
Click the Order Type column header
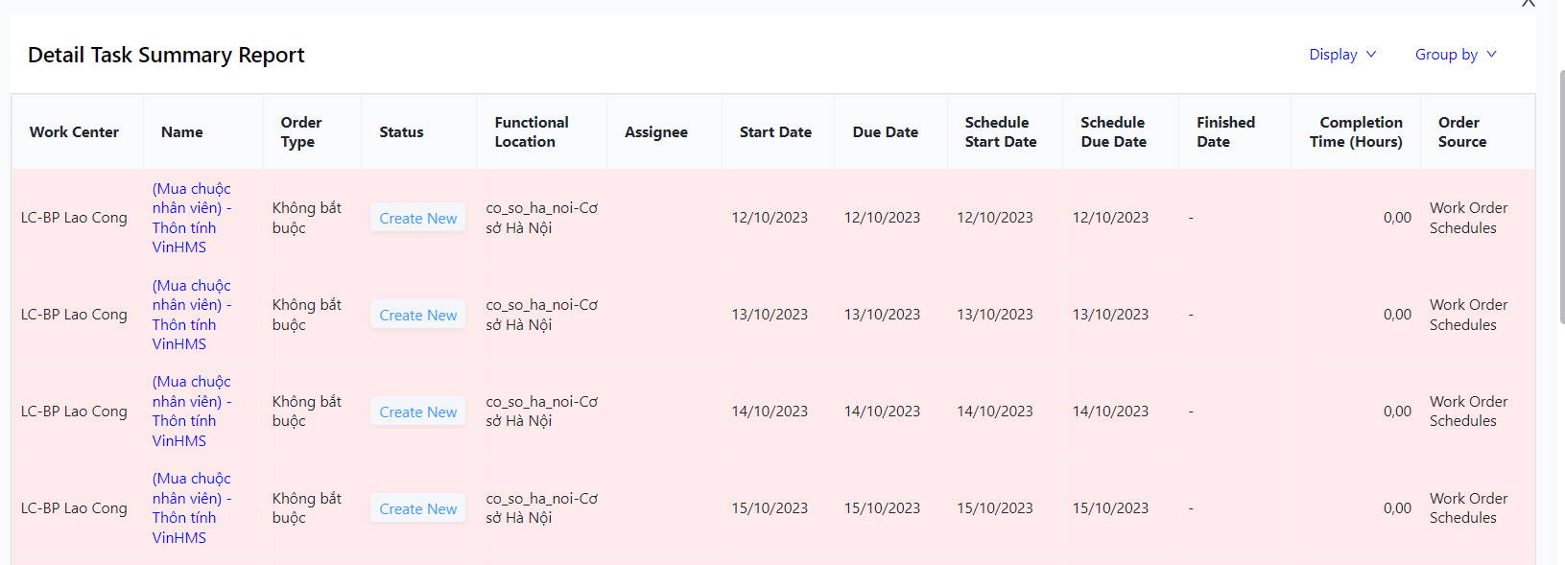point(301,132)
